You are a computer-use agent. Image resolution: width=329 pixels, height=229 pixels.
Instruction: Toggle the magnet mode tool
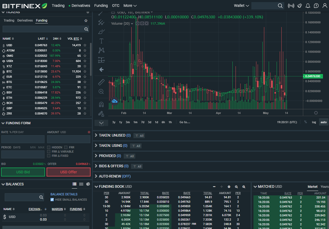(x=101, y=104)
